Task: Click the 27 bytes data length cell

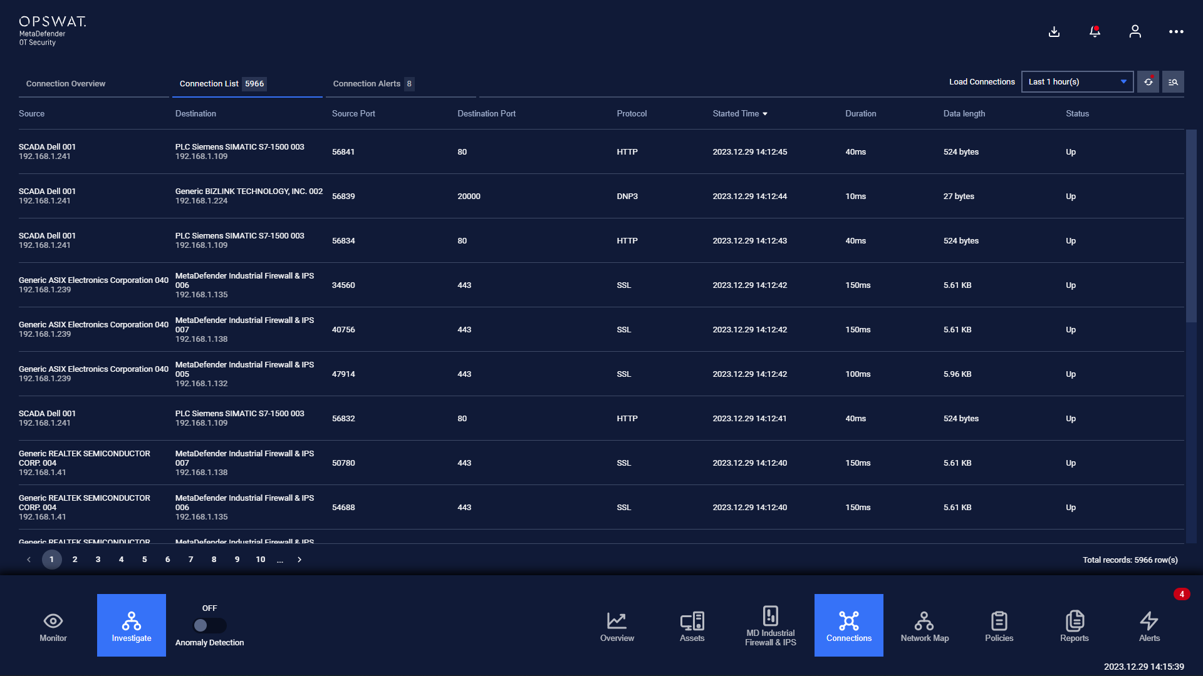Action: [x=959, y=197]
